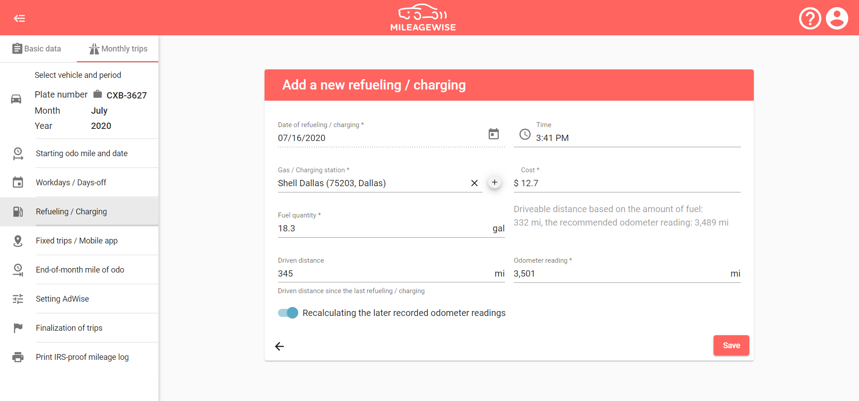Click the Fuel quantity input field

tap(383, 228)
